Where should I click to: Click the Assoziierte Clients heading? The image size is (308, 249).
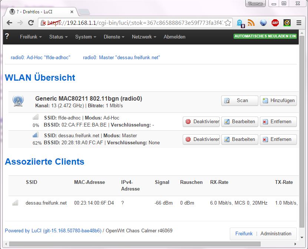pyautogui.click(x=44, y=162)
